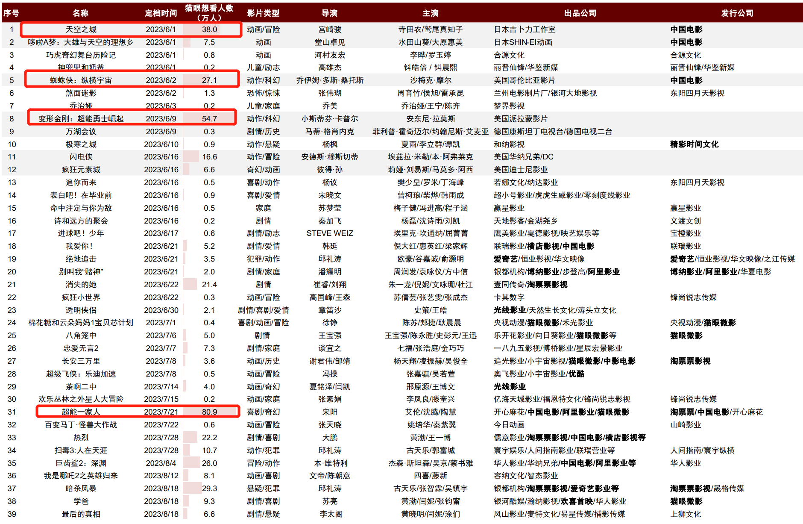Select the release date 2023/6/30
This screenshot has width=803, height=524.
(161, 310)
